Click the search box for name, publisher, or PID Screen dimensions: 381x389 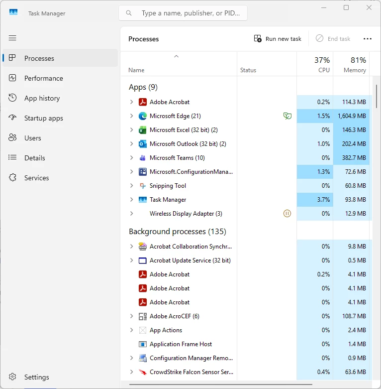pos(183,13)
